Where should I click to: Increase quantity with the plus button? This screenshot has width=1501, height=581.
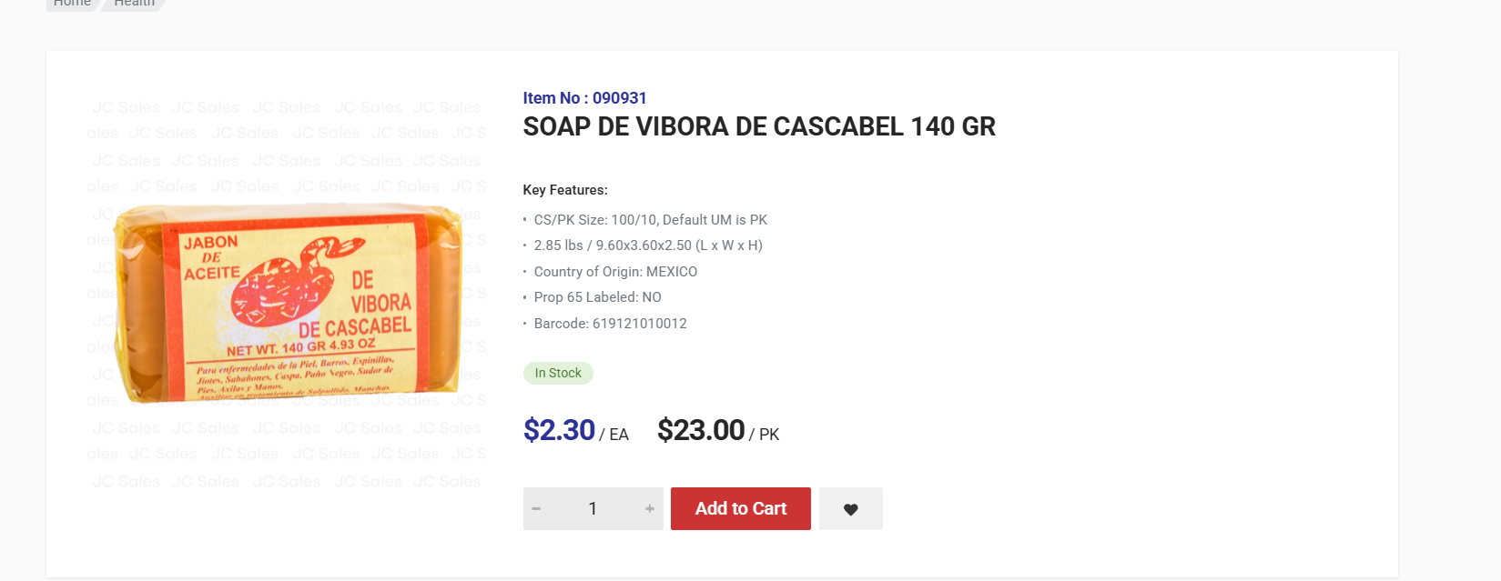pyautogui.click(x=650, y=509)
